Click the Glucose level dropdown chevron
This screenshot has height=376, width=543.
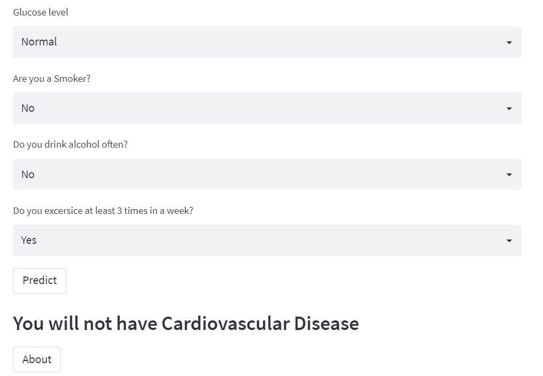509,42
